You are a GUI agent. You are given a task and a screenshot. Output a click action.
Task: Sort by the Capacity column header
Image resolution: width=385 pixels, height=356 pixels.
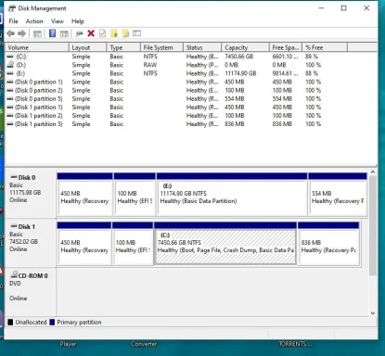[245, 47]
